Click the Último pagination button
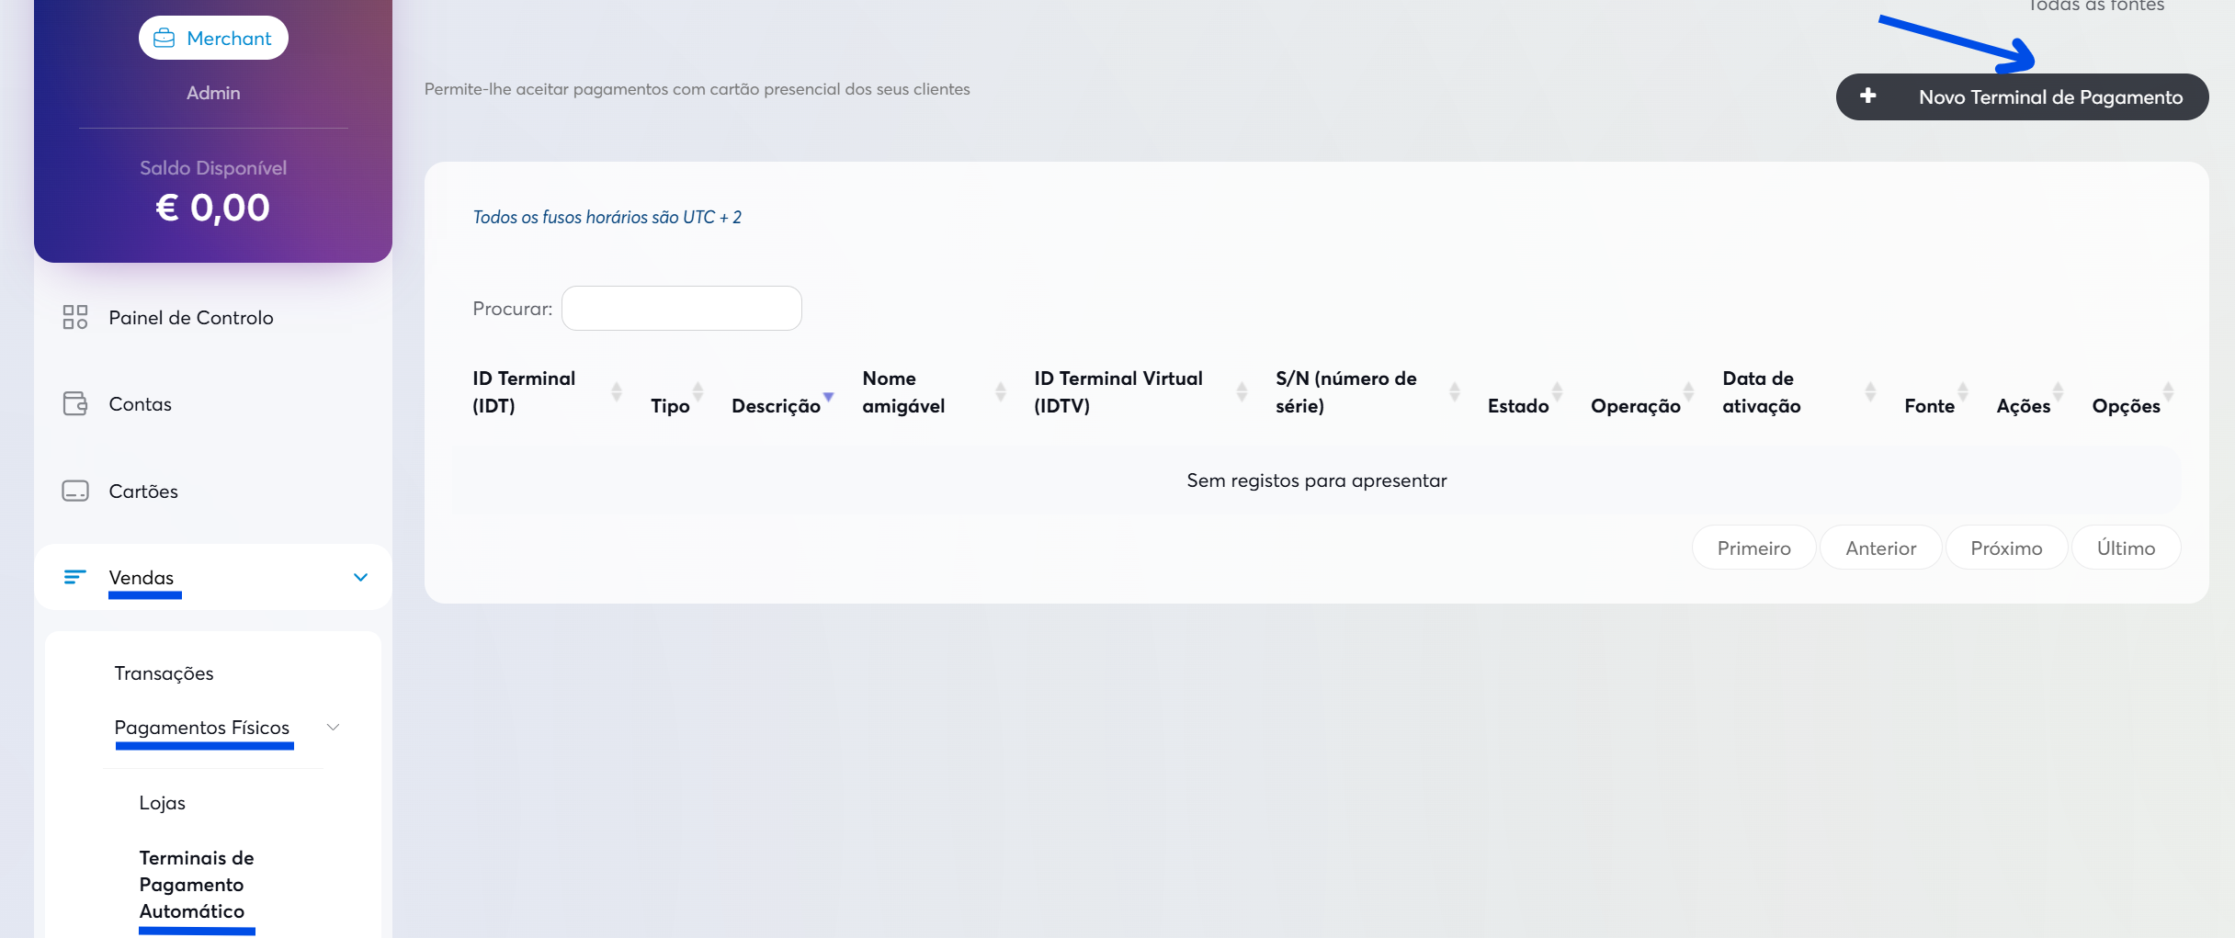Image resolution: width=2235 pixels, height=938 pixels. tap(2126, 548)
